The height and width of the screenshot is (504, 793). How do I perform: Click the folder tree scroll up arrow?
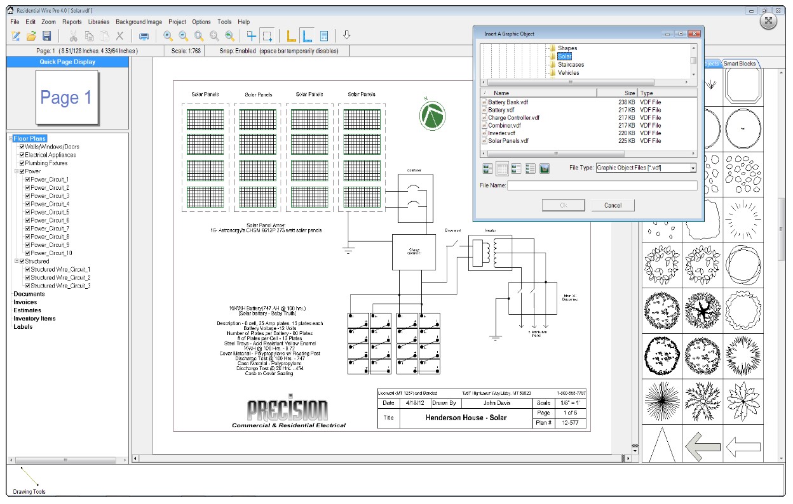click(x=693, y=47)
